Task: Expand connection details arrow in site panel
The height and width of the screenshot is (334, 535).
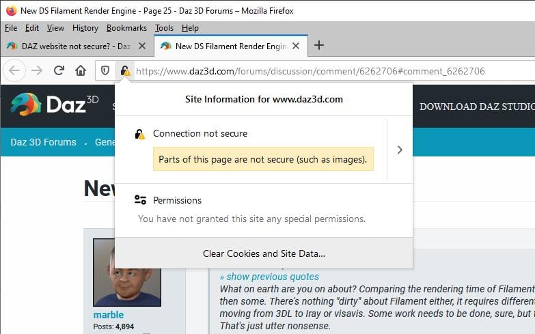Action: coord(400,150)
